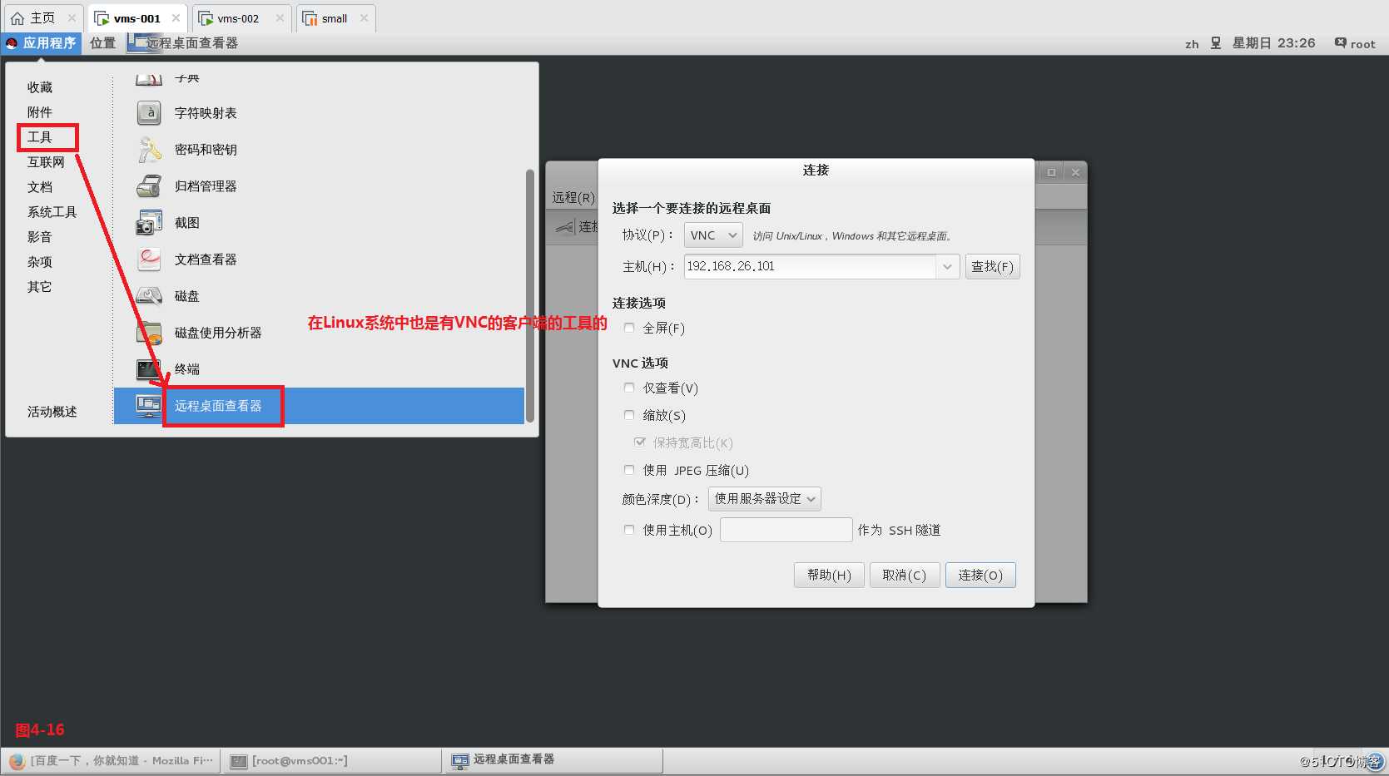Screen dimensions: 1389x776
Task: Launch 磁盘使用分析器 disk usage analyzer
Action: [x=217, y=332]
